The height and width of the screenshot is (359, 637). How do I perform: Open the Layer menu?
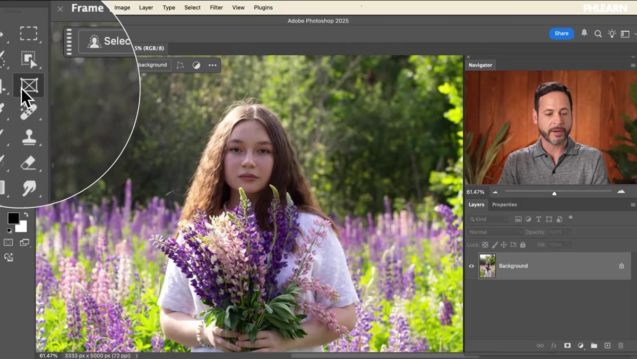(x=146, y=7)
